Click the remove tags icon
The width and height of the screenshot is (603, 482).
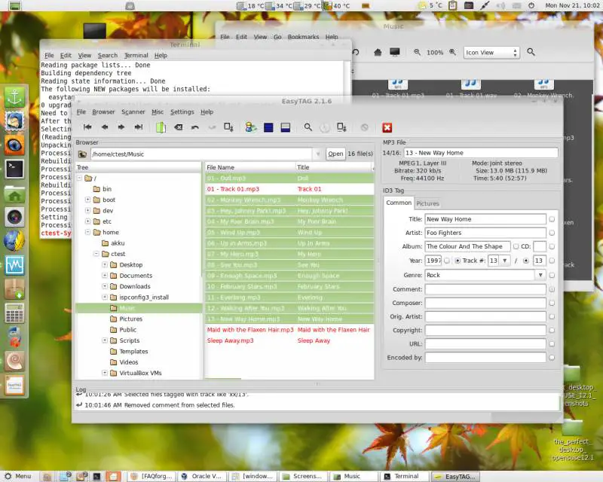[x=179, y=127]
